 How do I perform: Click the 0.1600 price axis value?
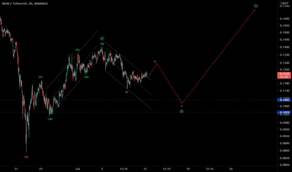[284, 18]
